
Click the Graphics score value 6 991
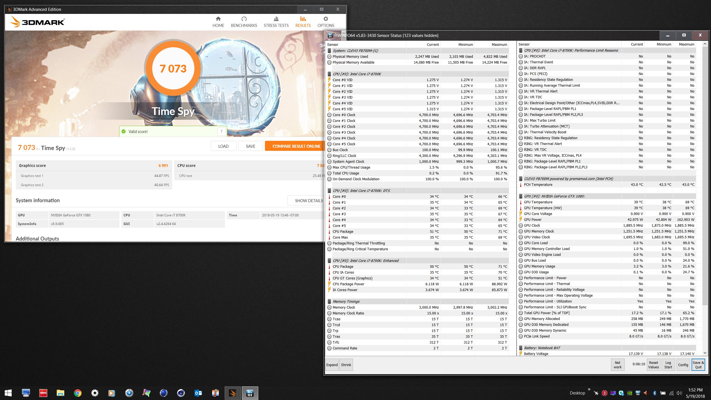tap(163, 166)
